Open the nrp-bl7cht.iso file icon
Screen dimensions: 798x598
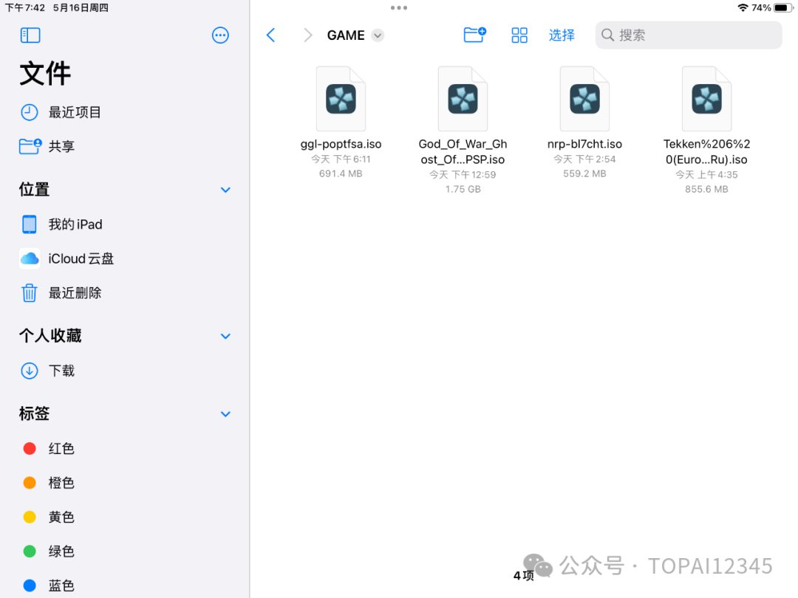click(584, 99)
